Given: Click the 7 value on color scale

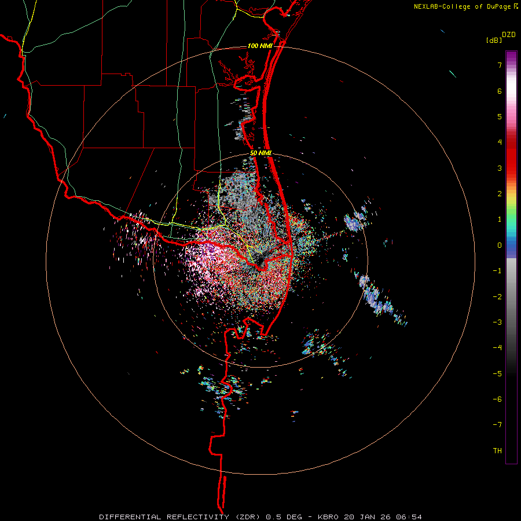Looking at the screenshot, I should point(500,65).
